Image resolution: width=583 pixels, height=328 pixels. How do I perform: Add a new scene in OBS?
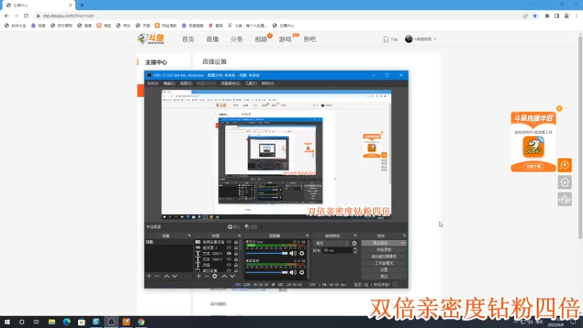pyautogui.click(x=149, y=276)
